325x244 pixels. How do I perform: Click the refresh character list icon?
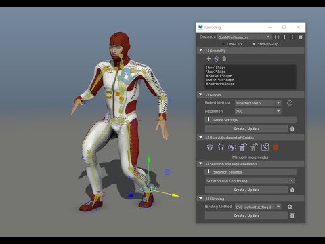[x=277, y=37]
